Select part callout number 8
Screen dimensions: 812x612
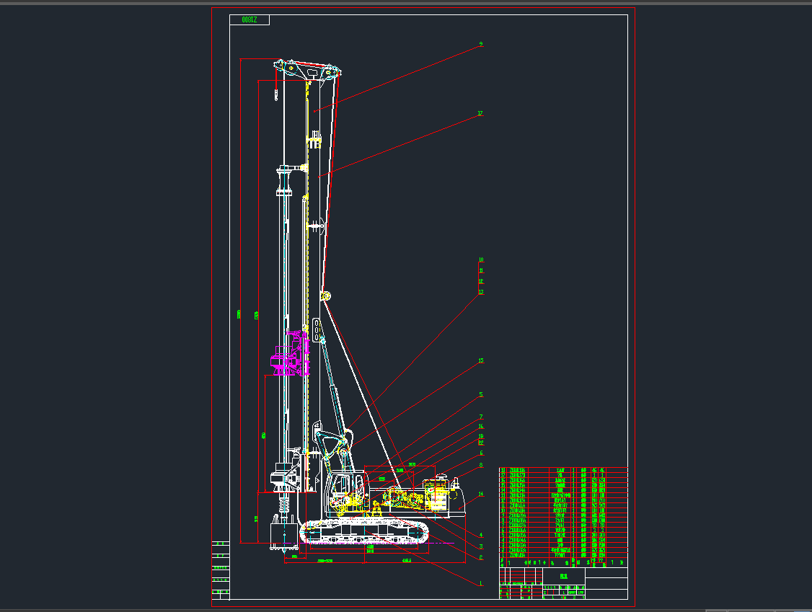481,465
